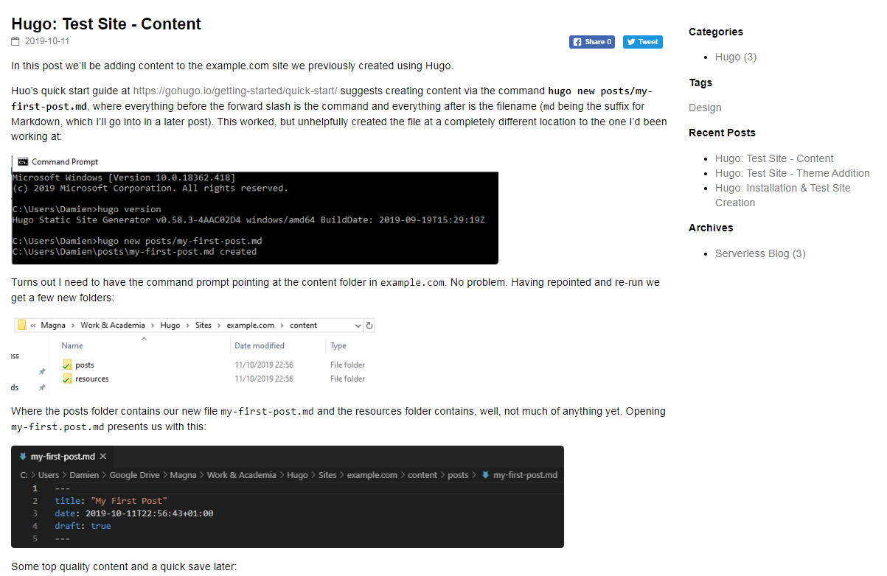Click the Markdown file icon in the editor tab
Viewport: 887px width, 576px height.
[22, 457]
